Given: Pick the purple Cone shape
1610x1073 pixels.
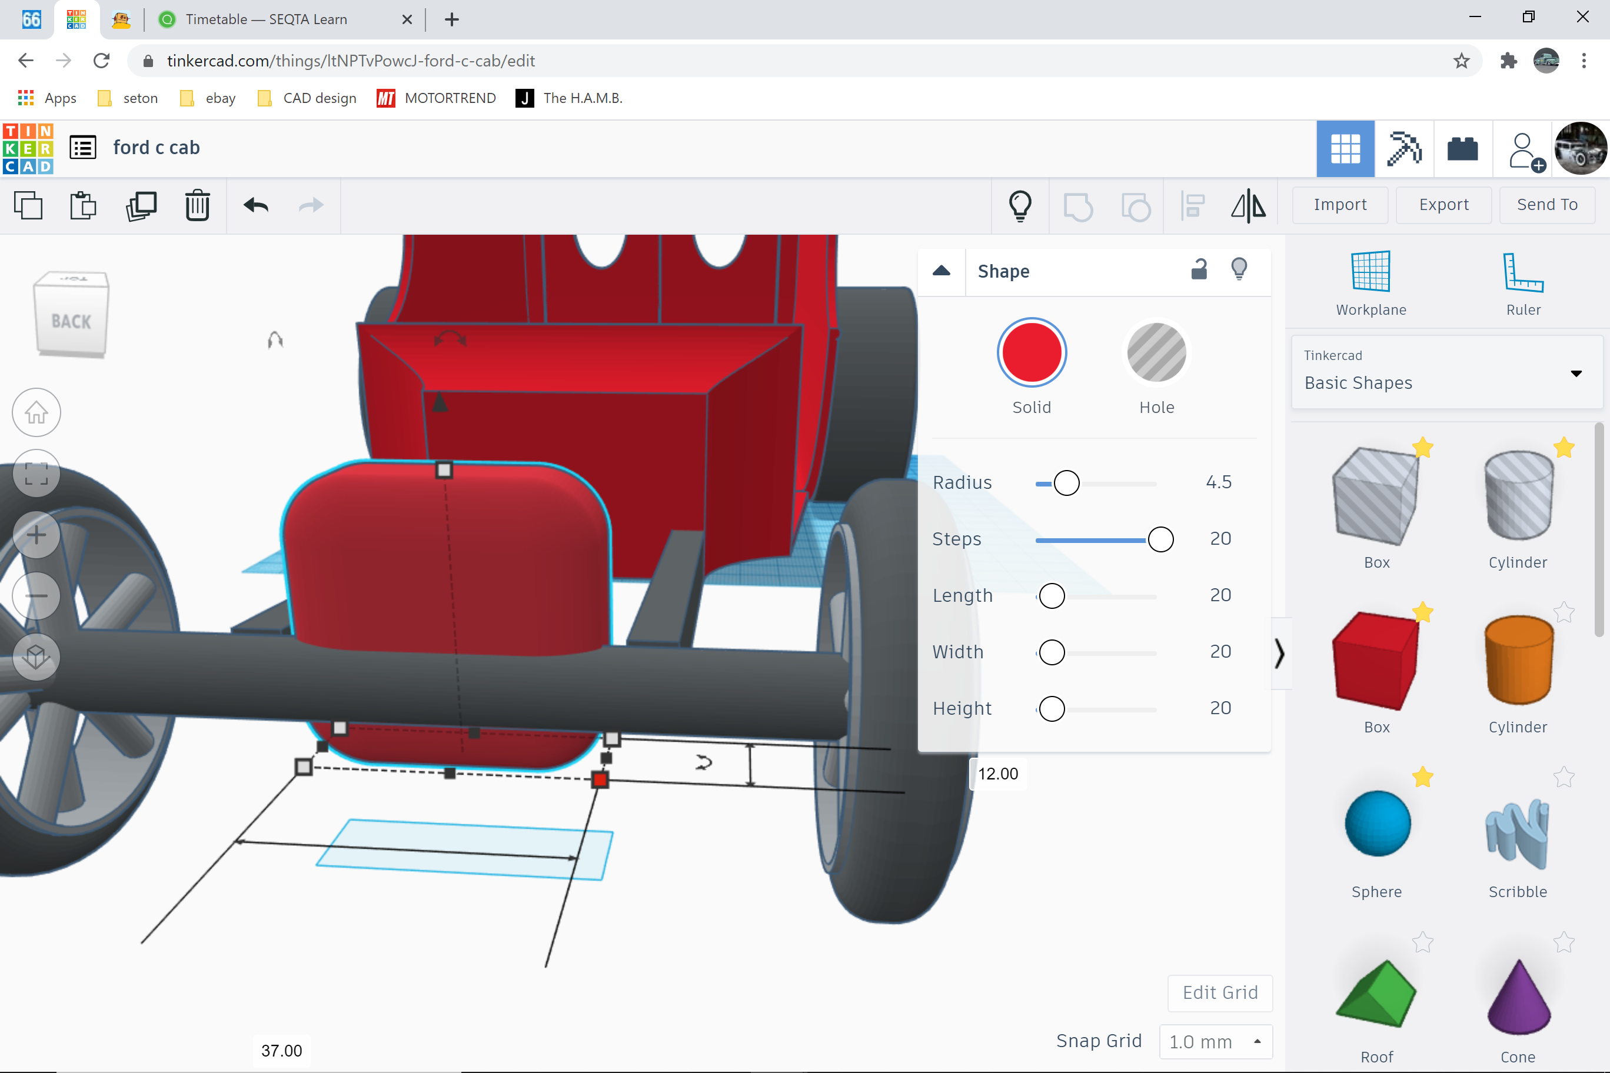Looking at the screenshot, I should point(1518,997).
